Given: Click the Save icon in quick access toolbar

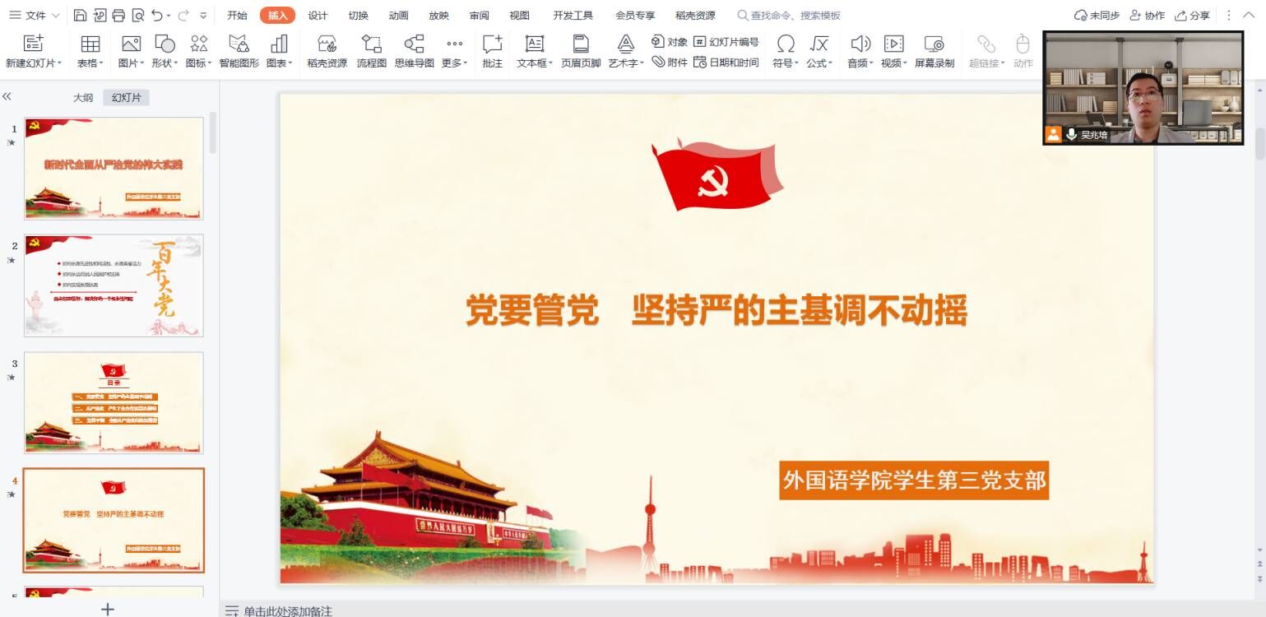Looking at the screenshot, I should click(x=80, y=15).
